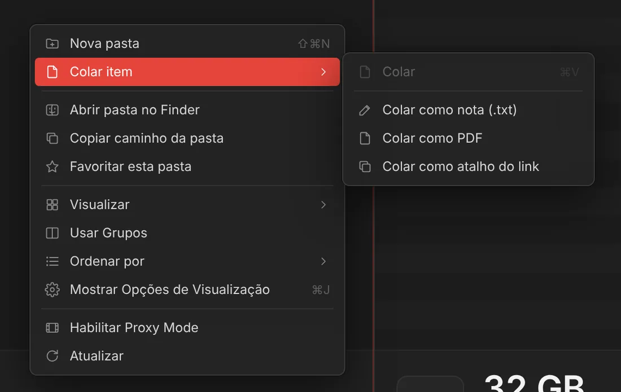
Task: Expand the Ordenar por submenu chevron
Action: click(323, 262)
